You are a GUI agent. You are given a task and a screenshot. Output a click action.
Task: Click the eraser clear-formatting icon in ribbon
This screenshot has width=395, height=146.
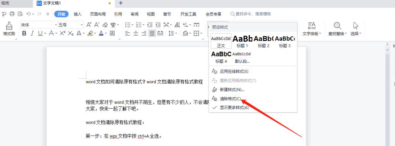pos(105,25)
